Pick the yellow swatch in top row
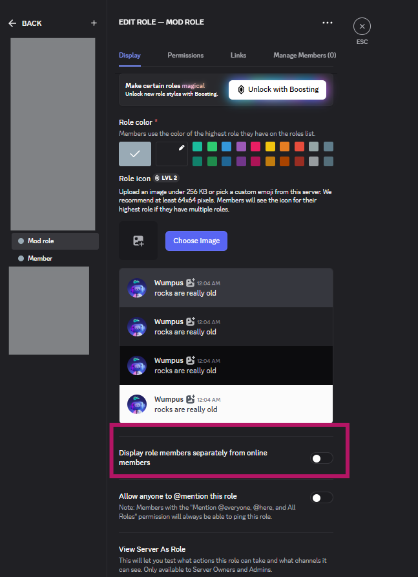The image size is (418, 577). click(270, 146)
